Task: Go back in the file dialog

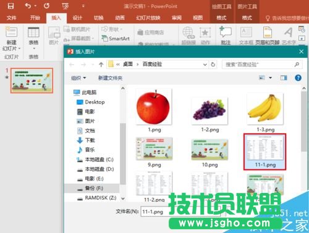Action: (x=72, y=65)
